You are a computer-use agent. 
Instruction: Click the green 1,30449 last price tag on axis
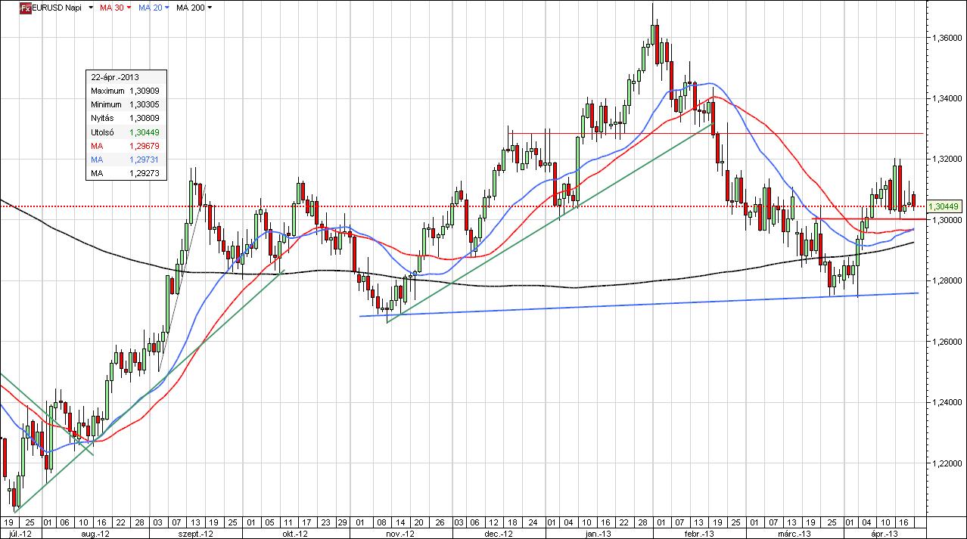(x=944, y=206)
